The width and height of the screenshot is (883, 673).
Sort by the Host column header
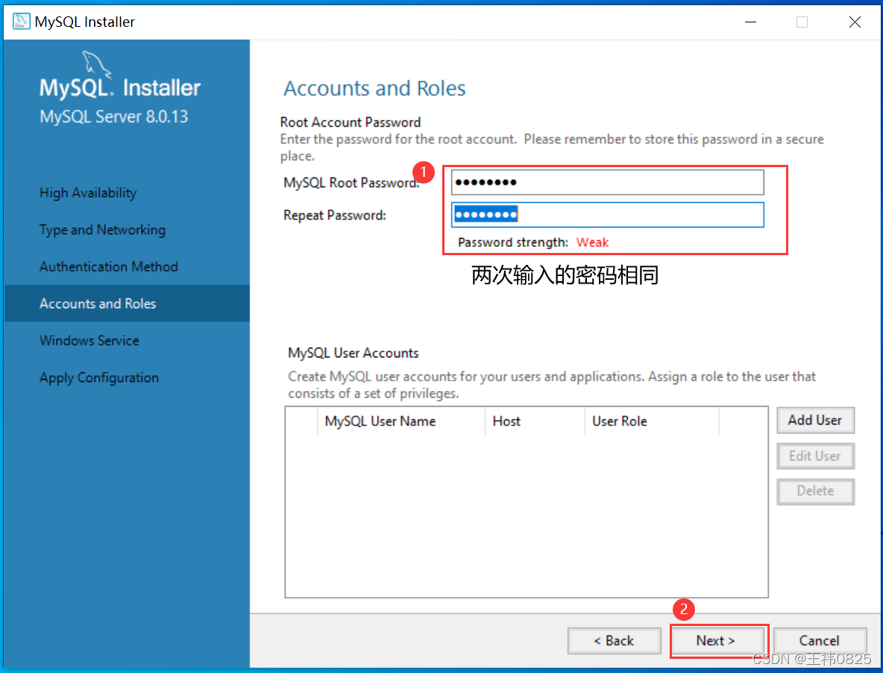pyautogui.click(x=535, y=422)
